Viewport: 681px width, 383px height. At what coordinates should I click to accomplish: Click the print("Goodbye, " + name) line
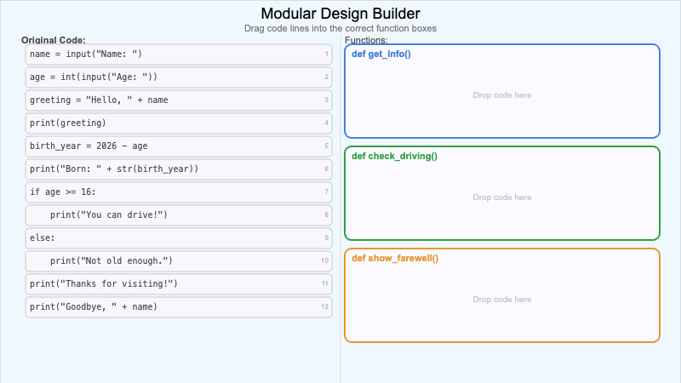point(179,306)
